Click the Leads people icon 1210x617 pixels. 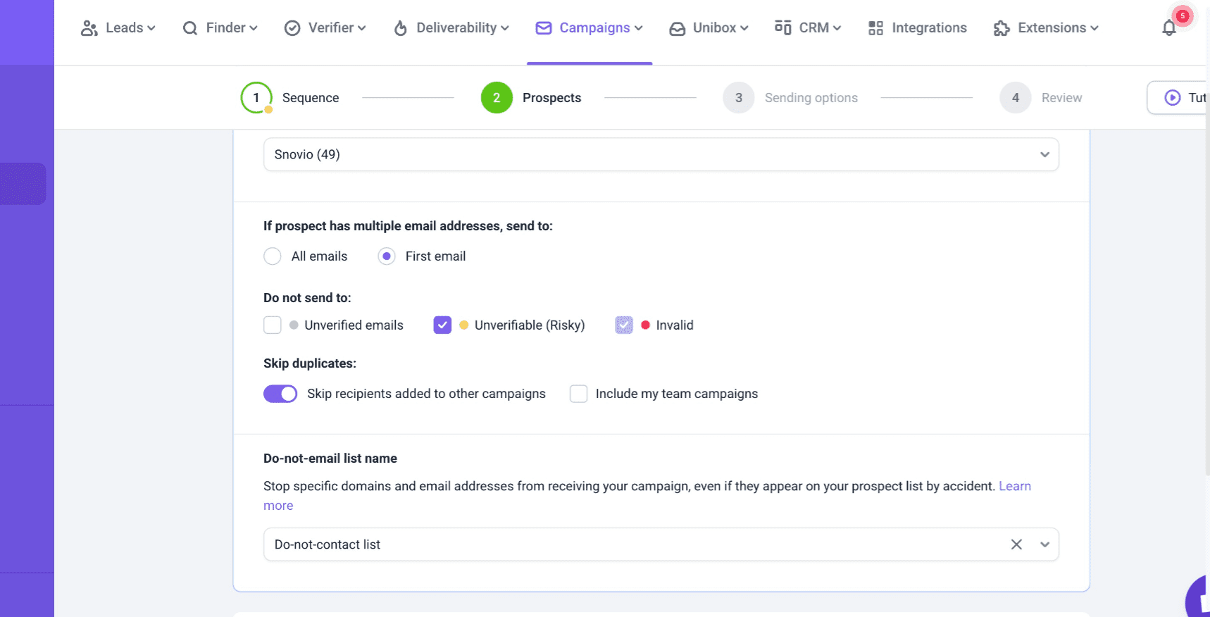pyautogui.click(x=89, y=28)
